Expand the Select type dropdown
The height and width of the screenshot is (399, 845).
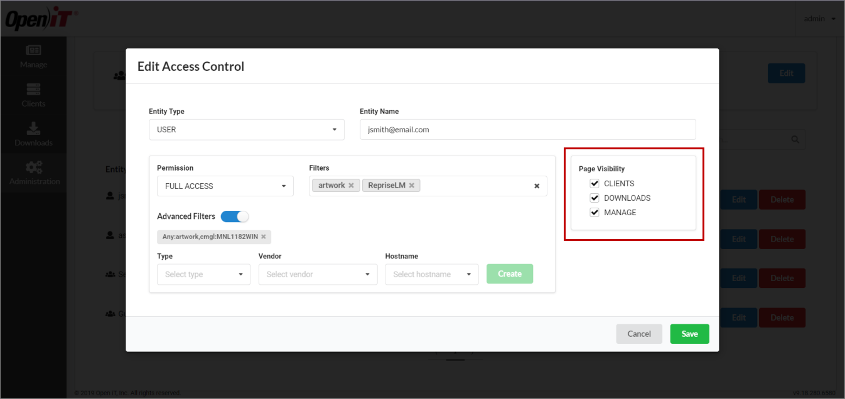pos(203,274)
